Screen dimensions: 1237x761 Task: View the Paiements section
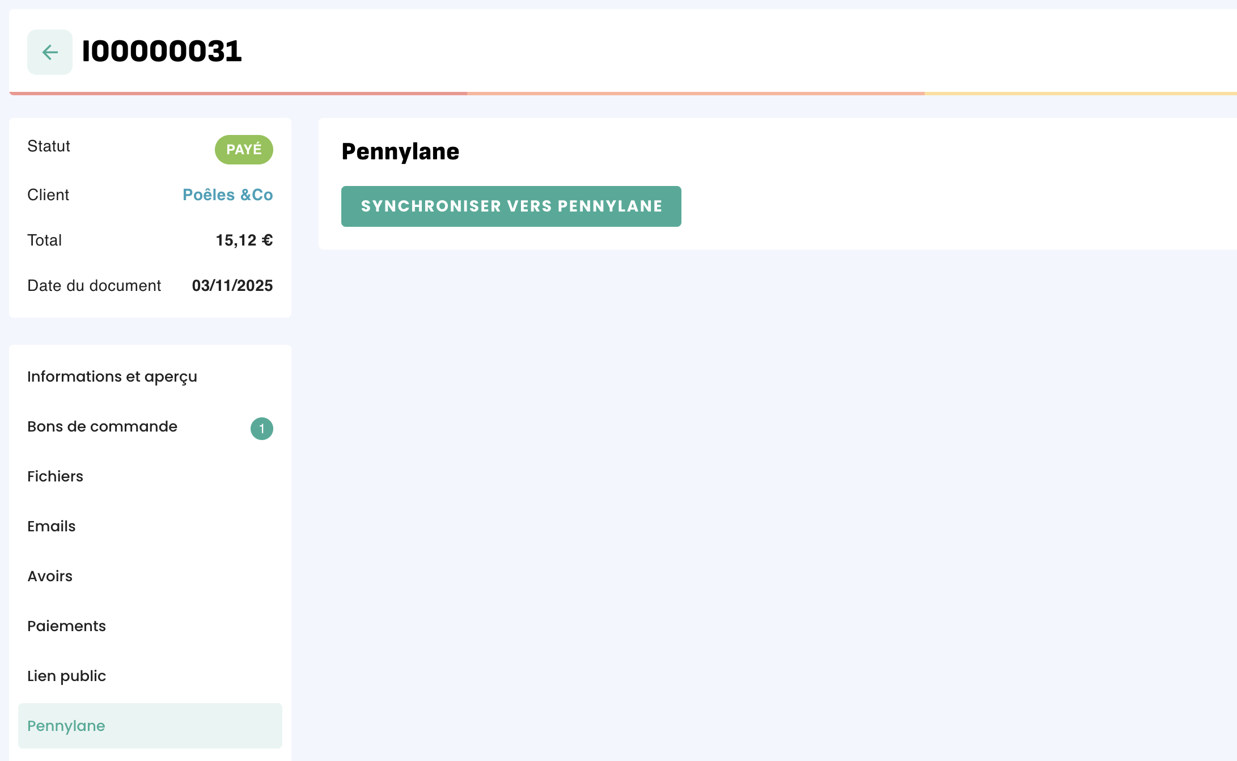150,626
